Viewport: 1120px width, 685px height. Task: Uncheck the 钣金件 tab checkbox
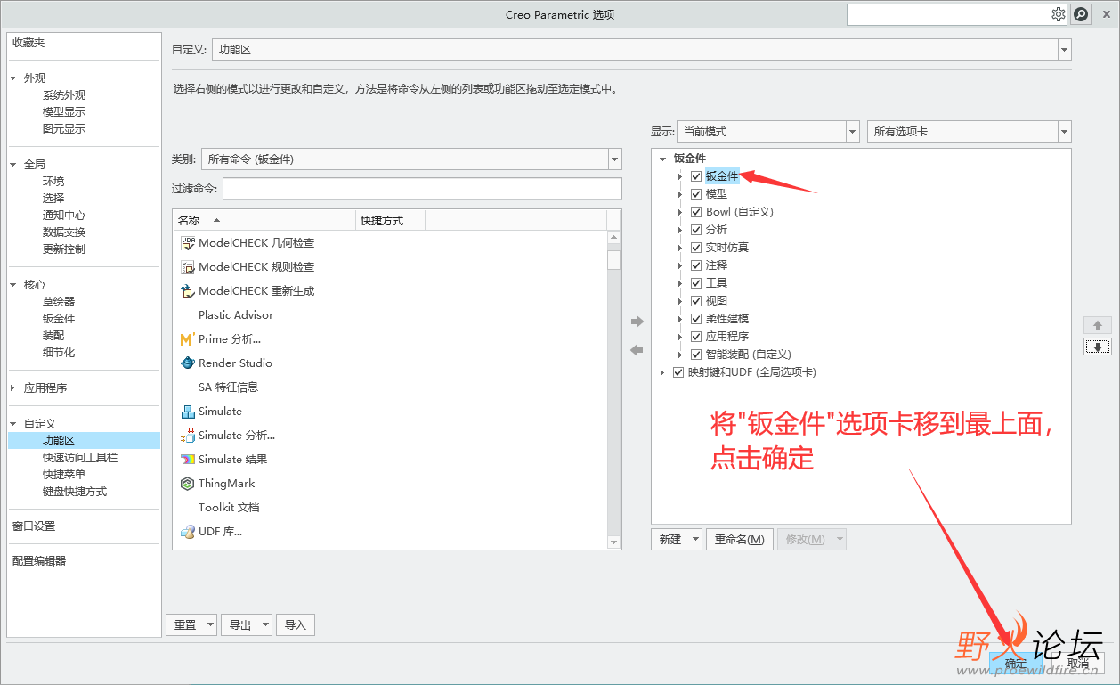[696, 176]
